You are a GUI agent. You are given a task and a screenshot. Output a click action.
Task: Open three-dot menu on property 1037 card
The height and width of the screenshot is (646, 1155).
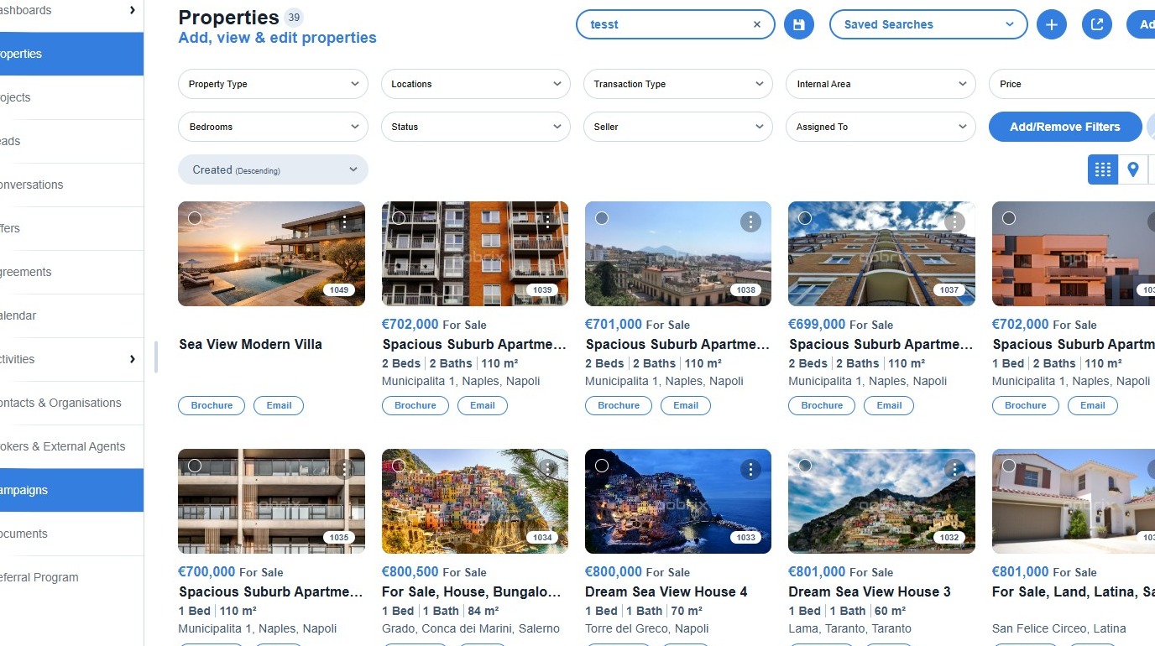click(954, 221)
